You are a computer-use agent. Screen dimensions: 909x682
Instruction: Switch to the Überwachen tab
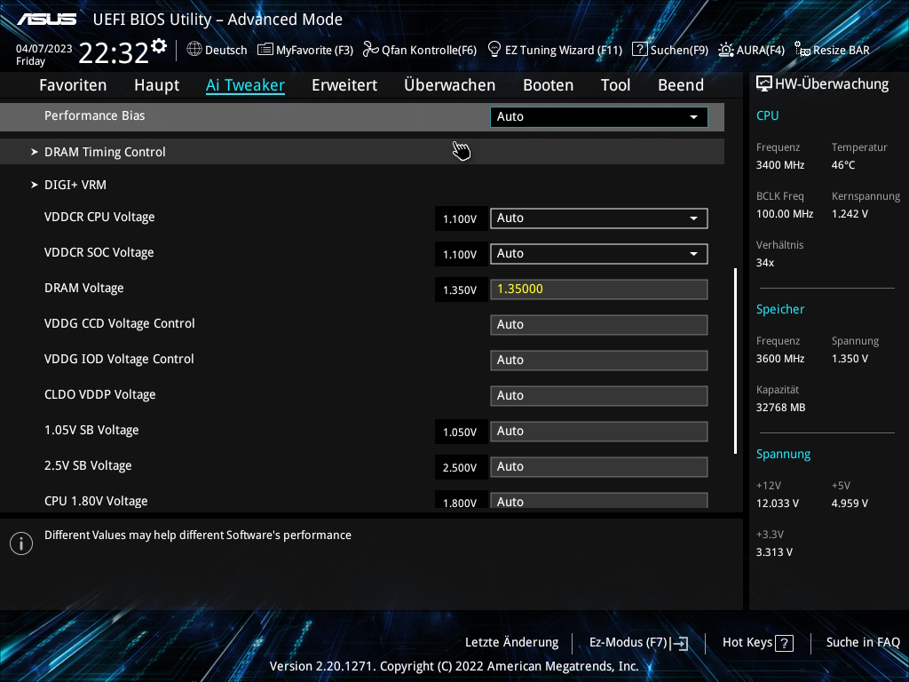tap(450, 85)
